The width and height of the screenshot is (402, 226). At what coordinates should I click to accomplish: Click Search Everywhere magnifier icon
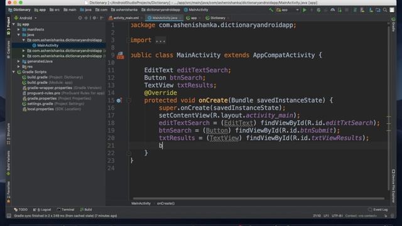[385, 10]
